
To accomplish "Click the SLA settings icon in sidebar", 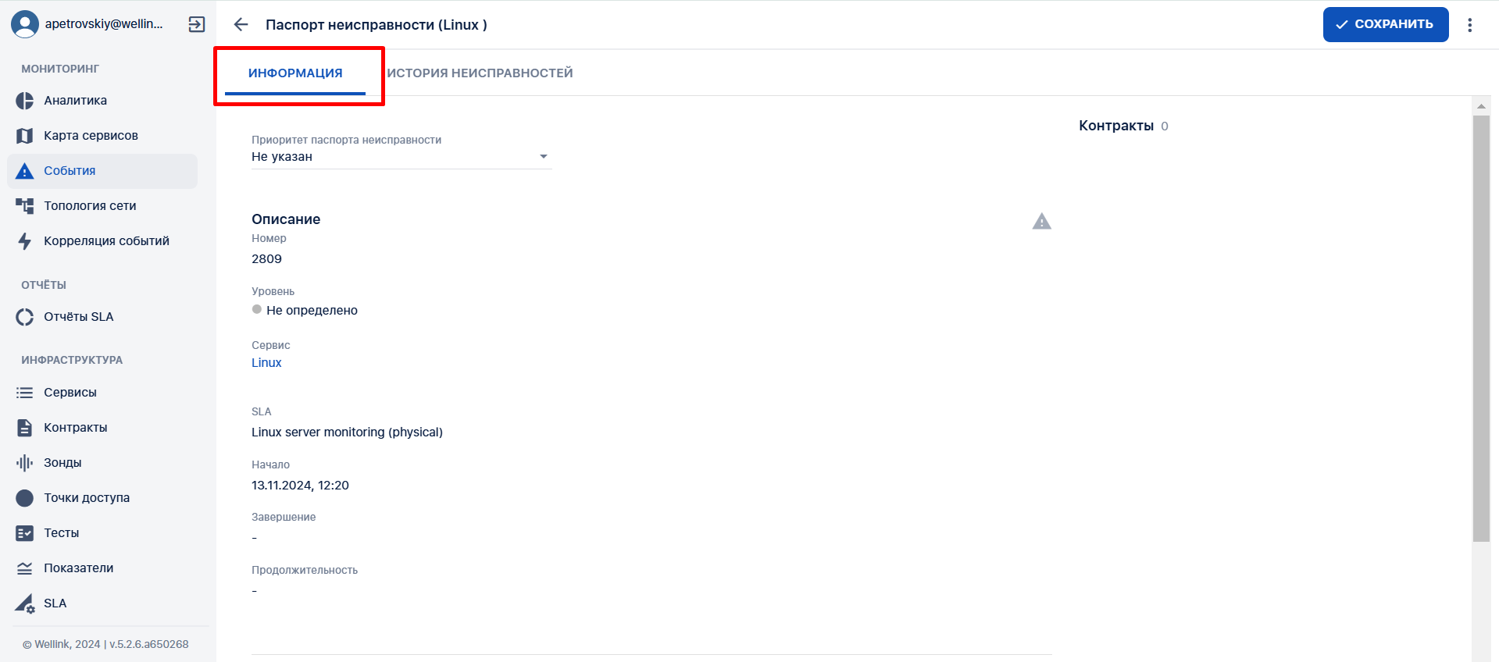I will (25, 603).
